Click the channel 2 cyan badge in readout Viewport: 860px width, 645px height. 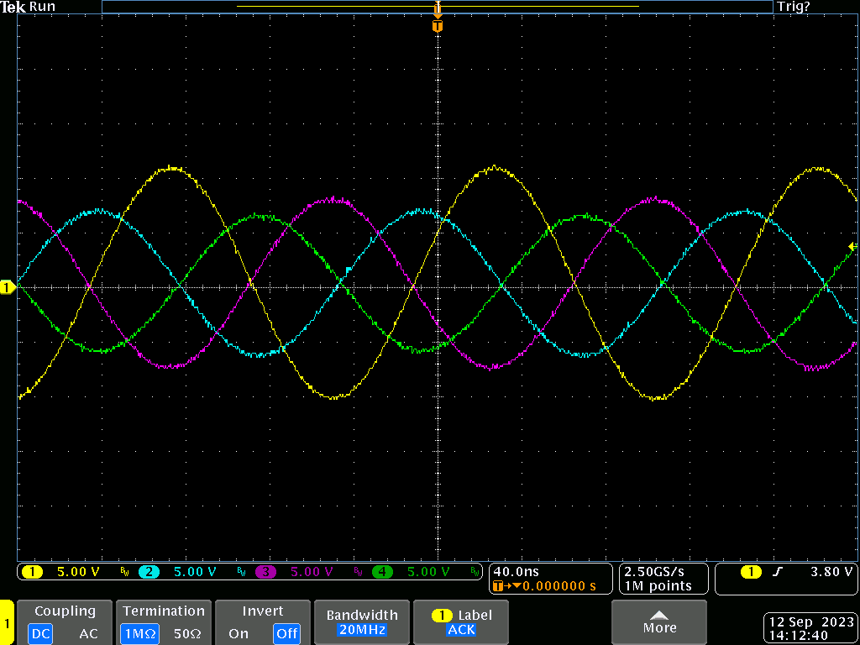(149, 572)
